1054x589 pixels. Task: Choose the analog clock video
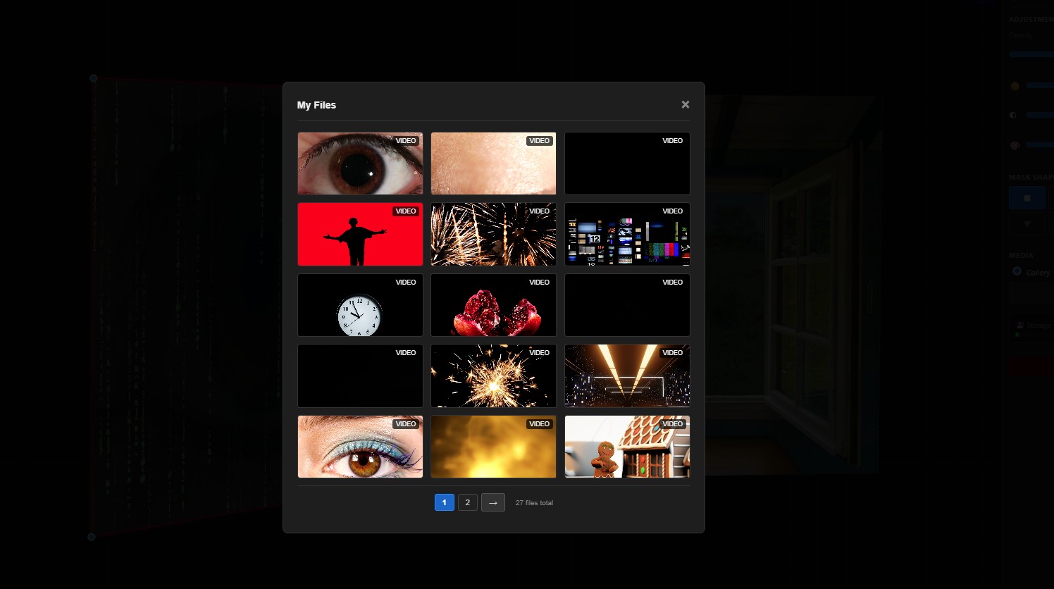pos(360,305)
